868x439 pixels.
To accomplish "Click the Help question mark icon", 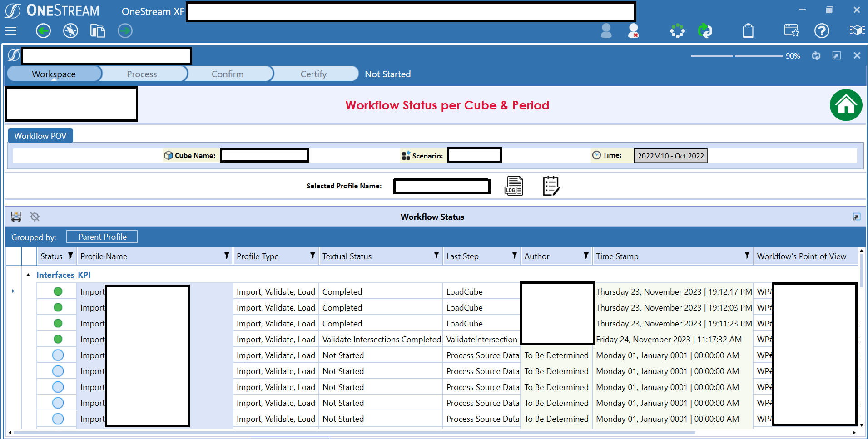I will coord(822,31).
